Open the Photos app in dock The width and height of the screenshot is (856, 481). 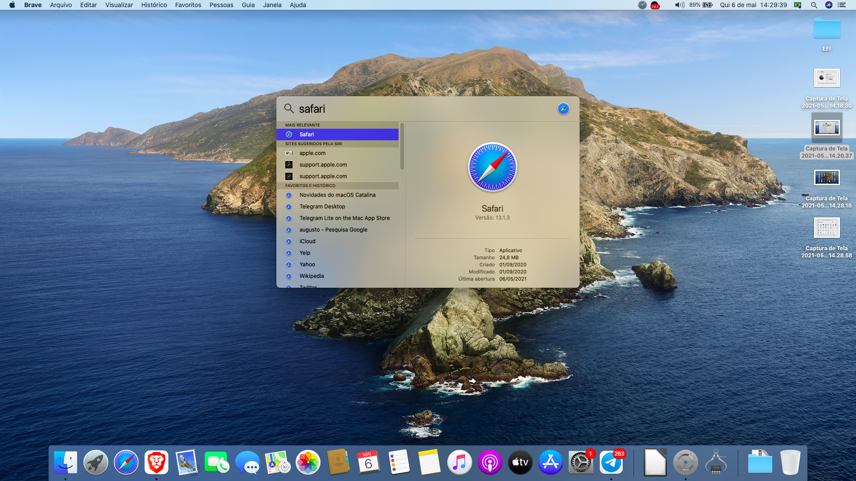point(308,462)
